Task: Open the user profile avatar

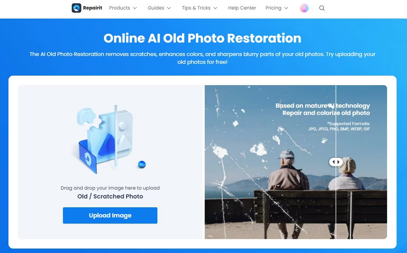Action: 304,8
